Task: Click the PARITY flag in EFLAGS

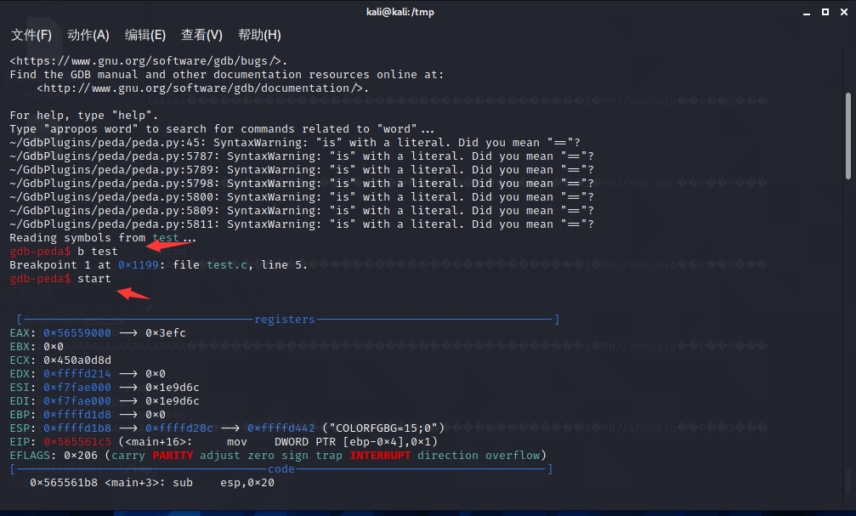Action: coord(173,456)
